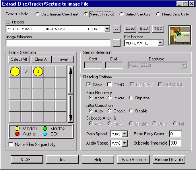Open the CD Reader drive dropdown
The width and height of the screenshot is (196, 170).
[107, 29]
